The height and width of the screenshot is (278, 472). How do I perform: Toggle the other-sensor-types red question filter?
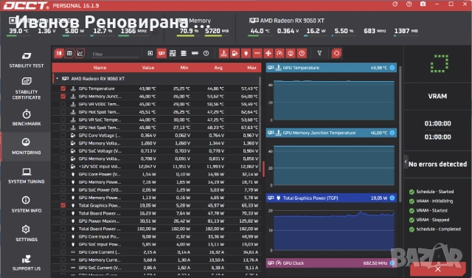302,54
